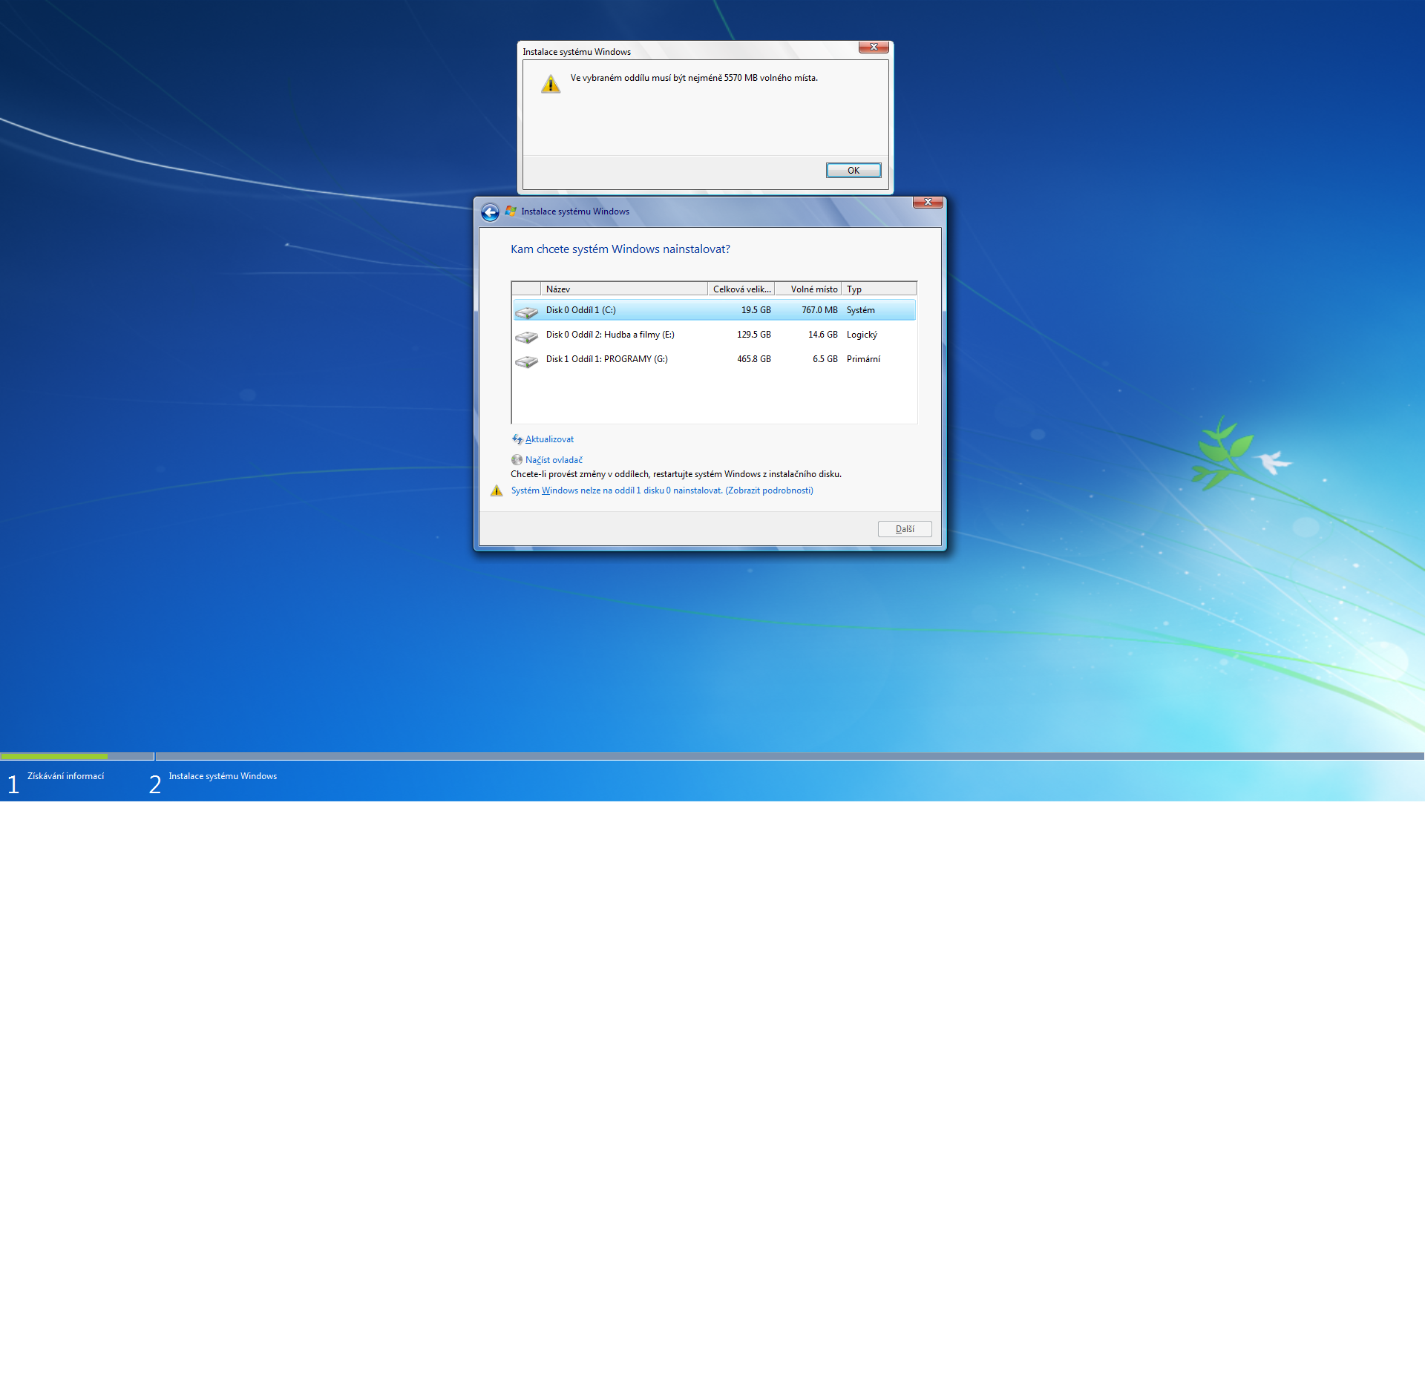Open the Aktualizovat link
This screenshot has height=1392, width=1425.
pyautogui.click(x=549, y=439)
